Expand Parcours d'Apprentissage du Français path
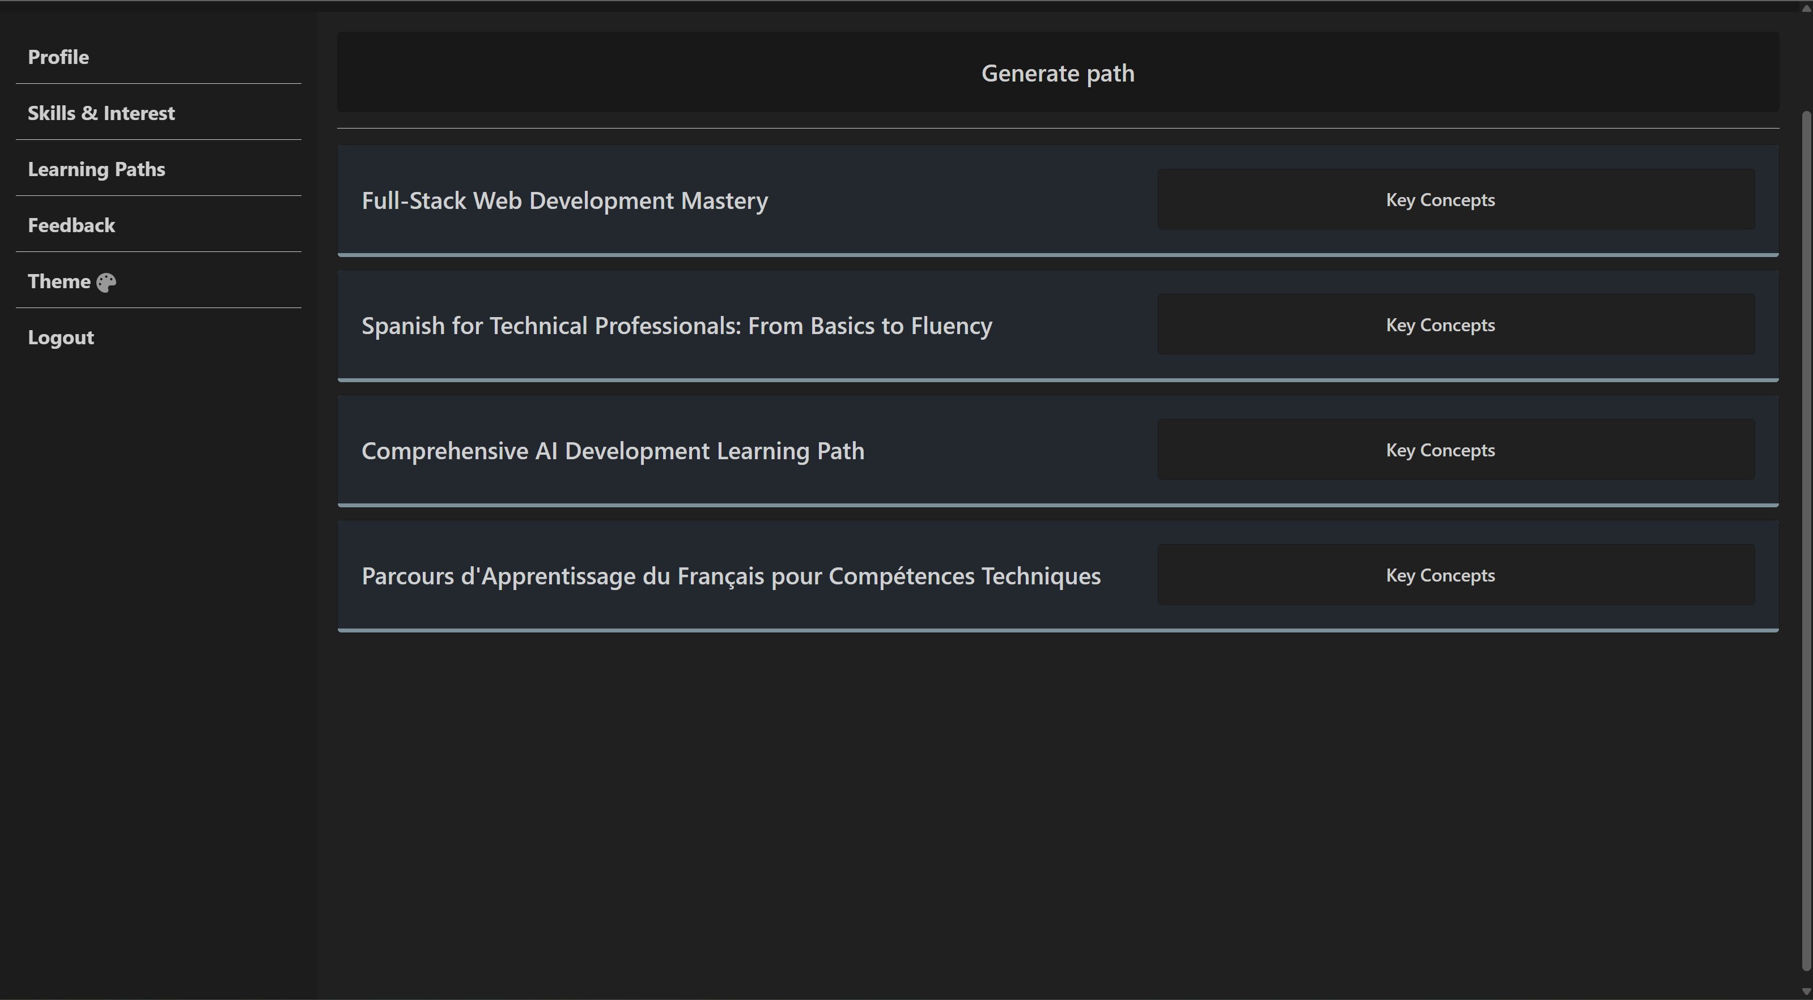The height and width of the screenshot is (1000, 1813). [x=731, y=576]
